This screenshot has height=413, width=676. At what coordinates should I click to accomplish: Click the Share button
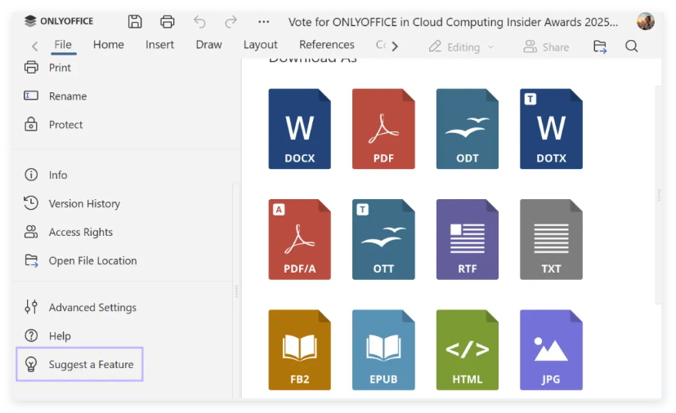coord(546,47)
